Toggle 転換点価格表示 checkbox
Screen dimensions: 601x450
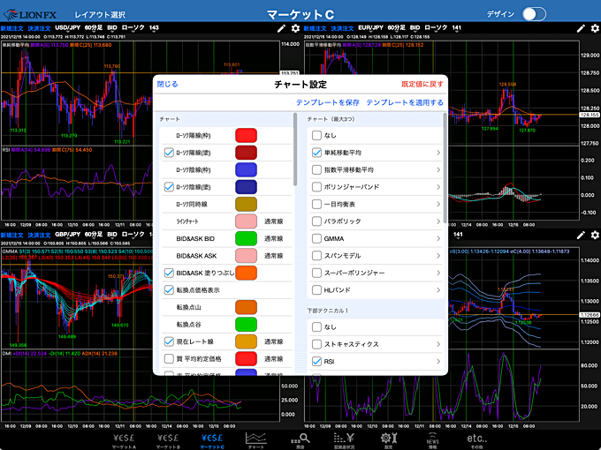coord(169,290)
